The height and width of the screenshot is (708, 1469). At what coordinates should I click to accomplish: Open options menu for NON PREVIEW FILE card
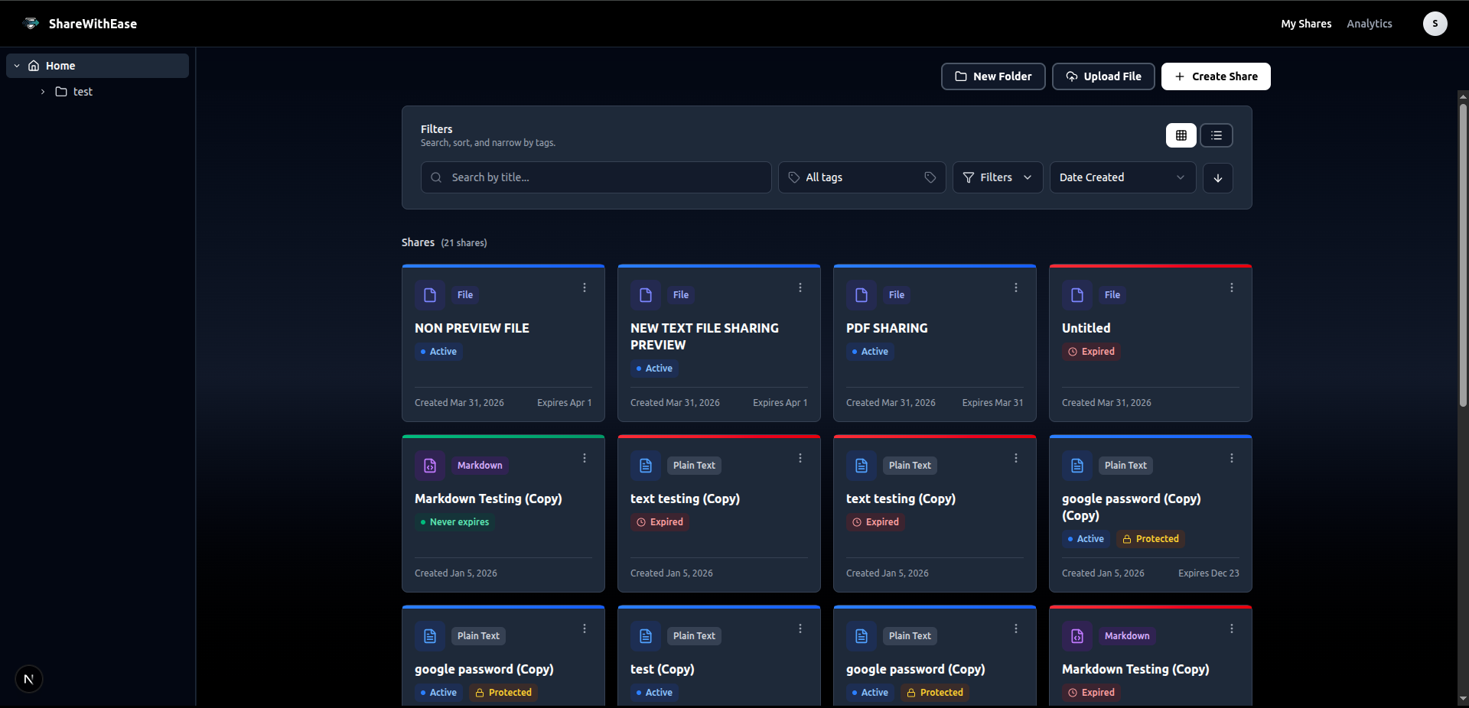(585, 287)
